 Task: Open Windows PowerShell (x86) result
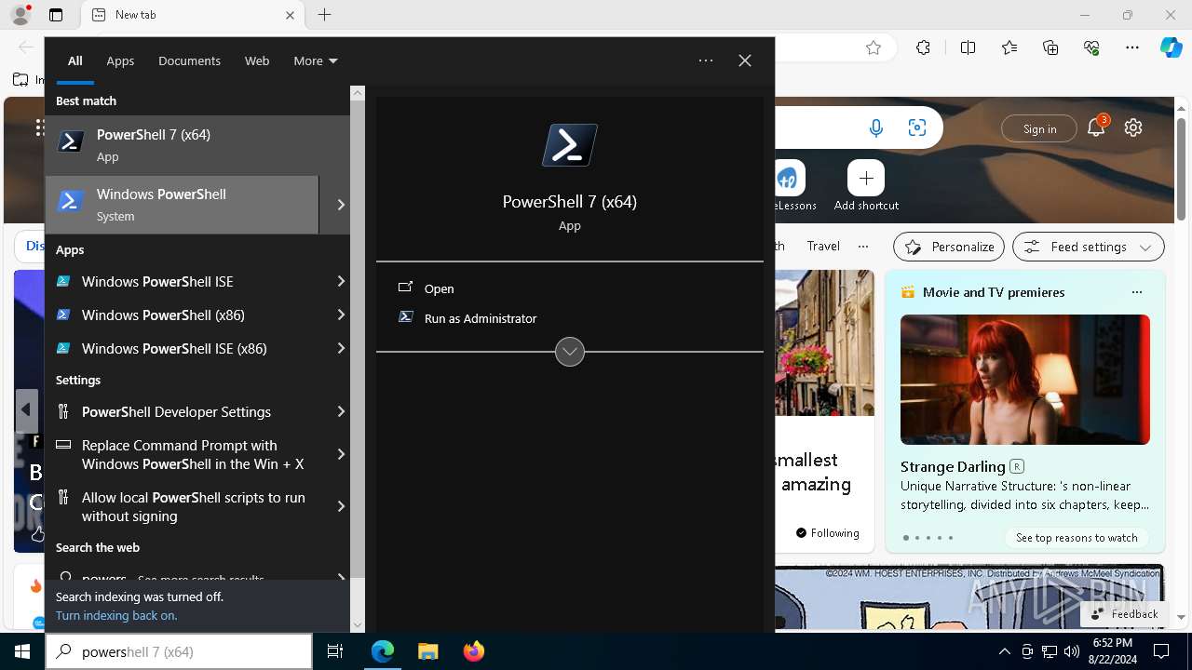(186, 315)
